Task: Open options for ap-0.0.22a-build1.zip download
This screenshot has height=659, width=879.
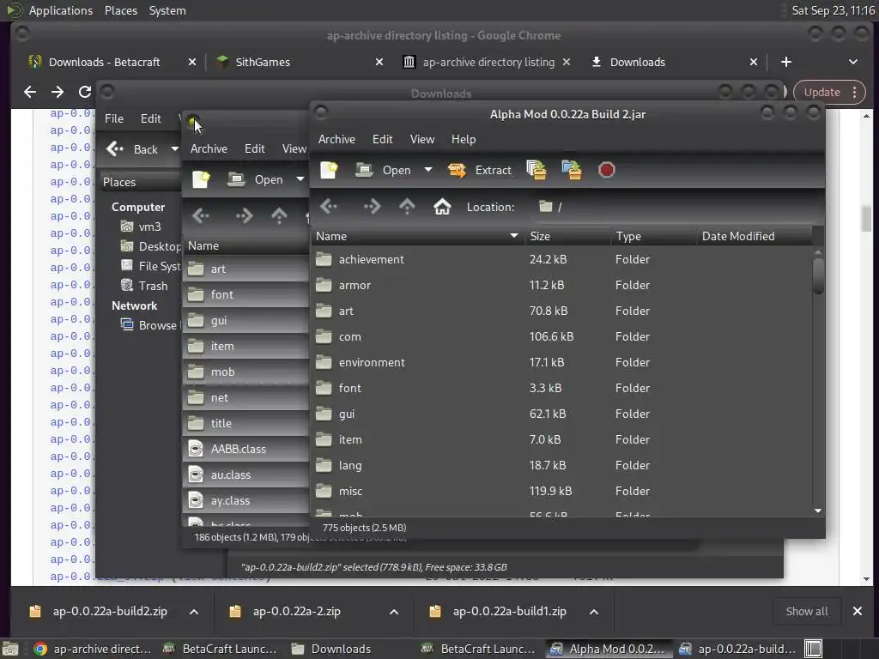Action: pyautogui.click(x=594, y=611)
